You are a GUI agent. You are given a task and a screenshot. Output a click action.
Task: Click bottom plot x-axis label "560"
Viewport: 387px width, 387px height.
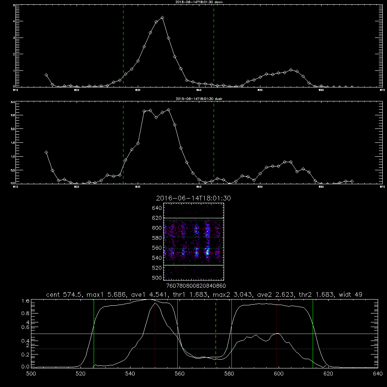[x=180, y=374]
